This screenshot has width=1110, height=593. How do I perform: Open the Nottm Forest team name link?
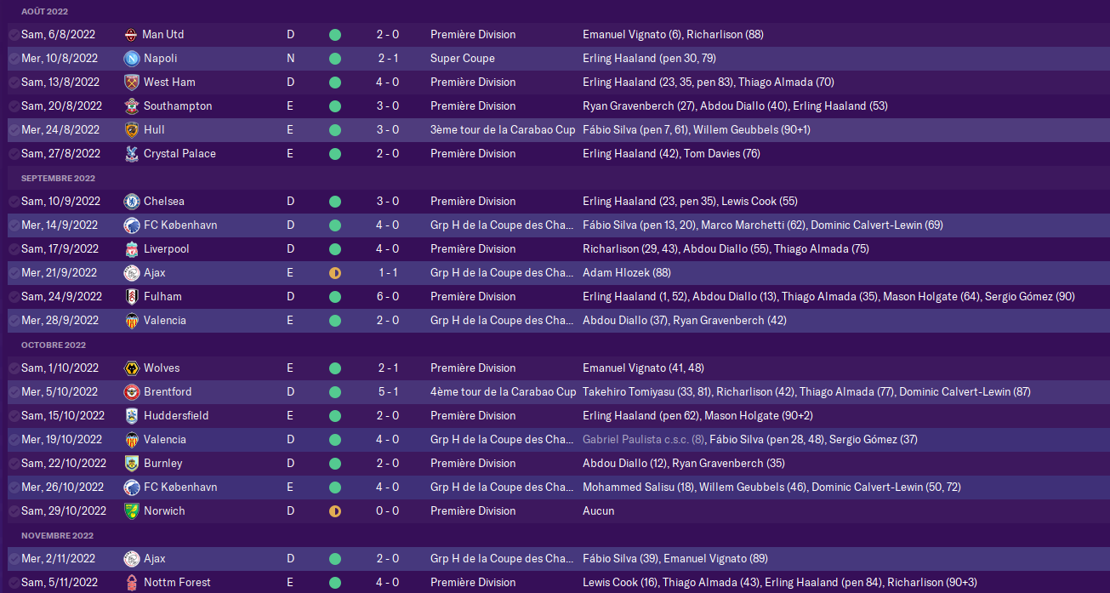177,583
